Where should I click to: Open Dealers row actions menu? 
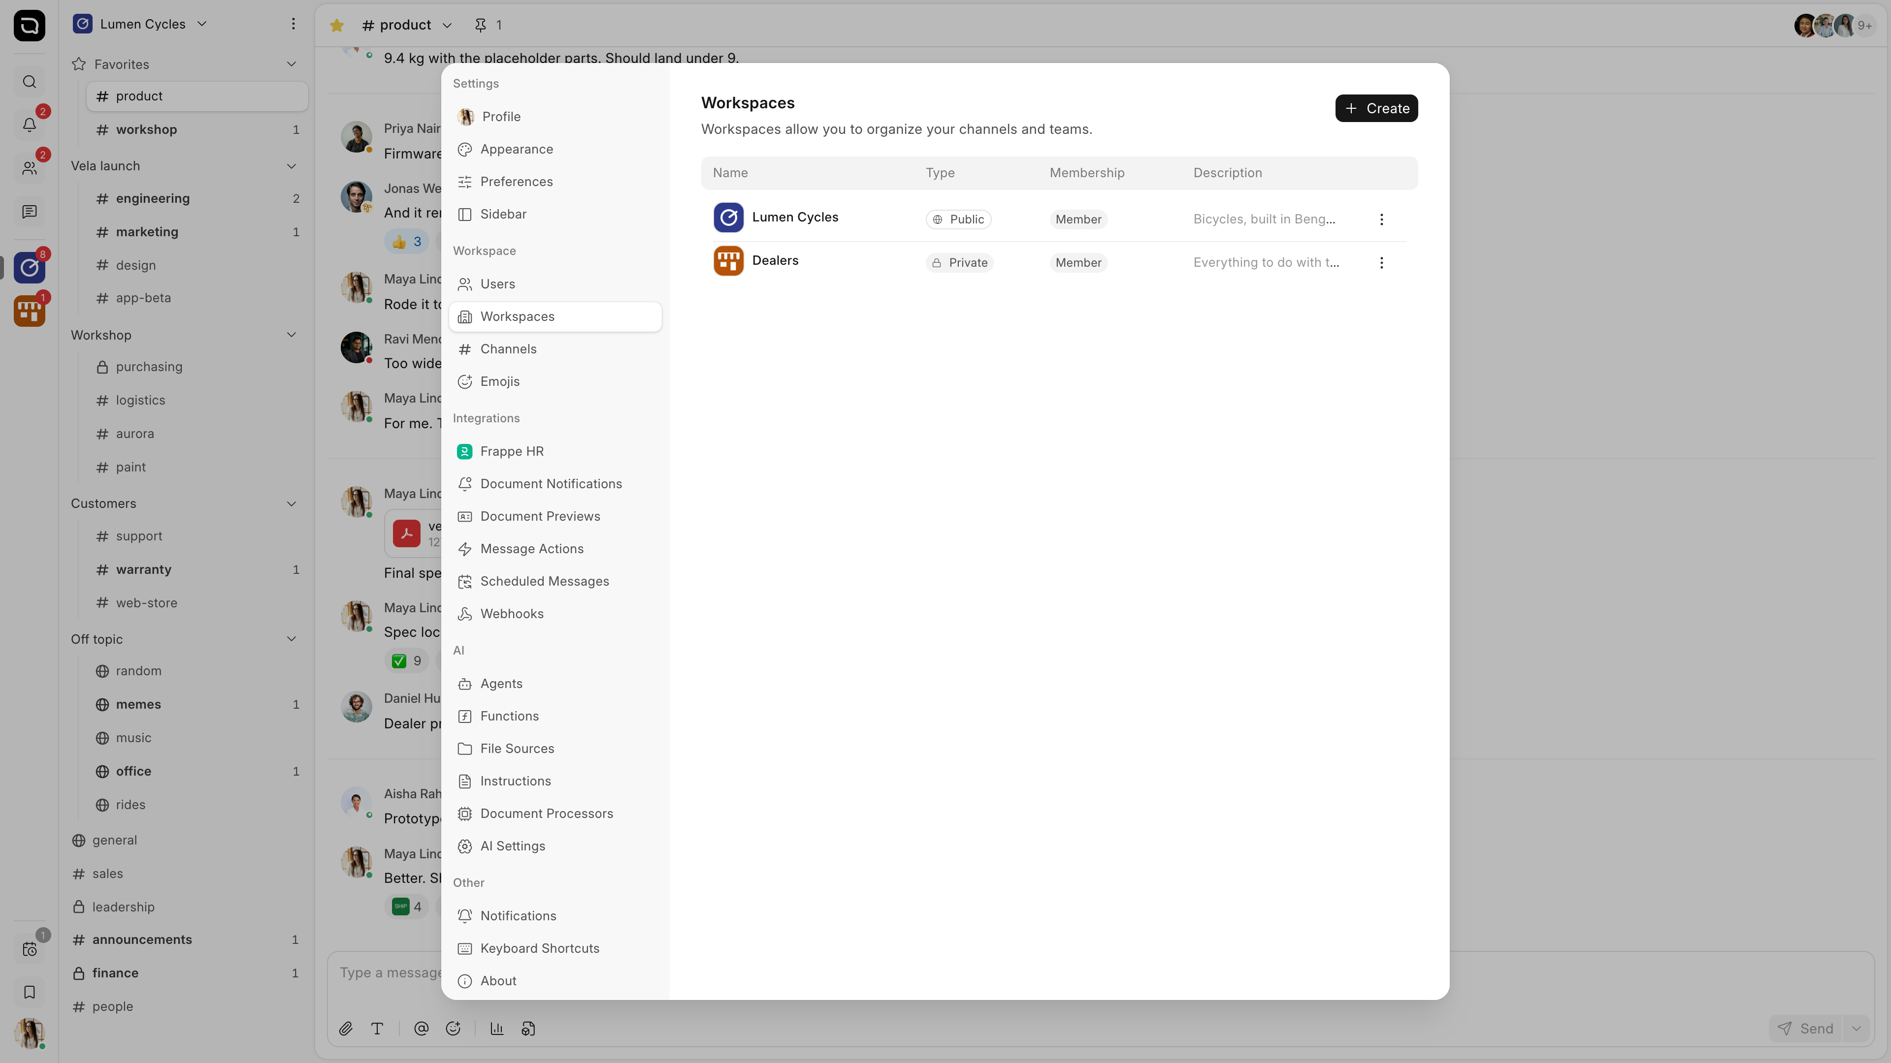tap(1381, 263)
